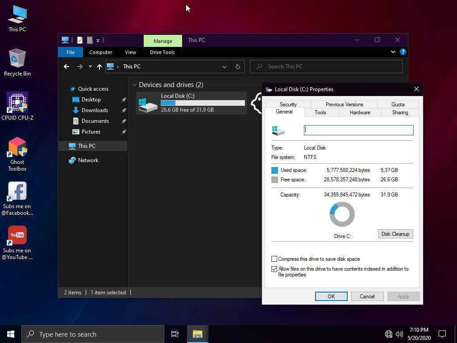Switch to the Security tab

click(288, 105)
